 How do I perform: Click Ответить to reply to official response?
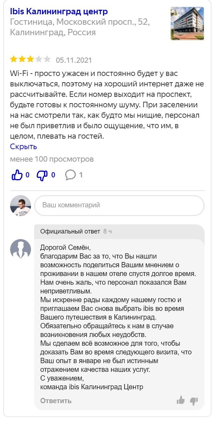[x=56, y=401]
